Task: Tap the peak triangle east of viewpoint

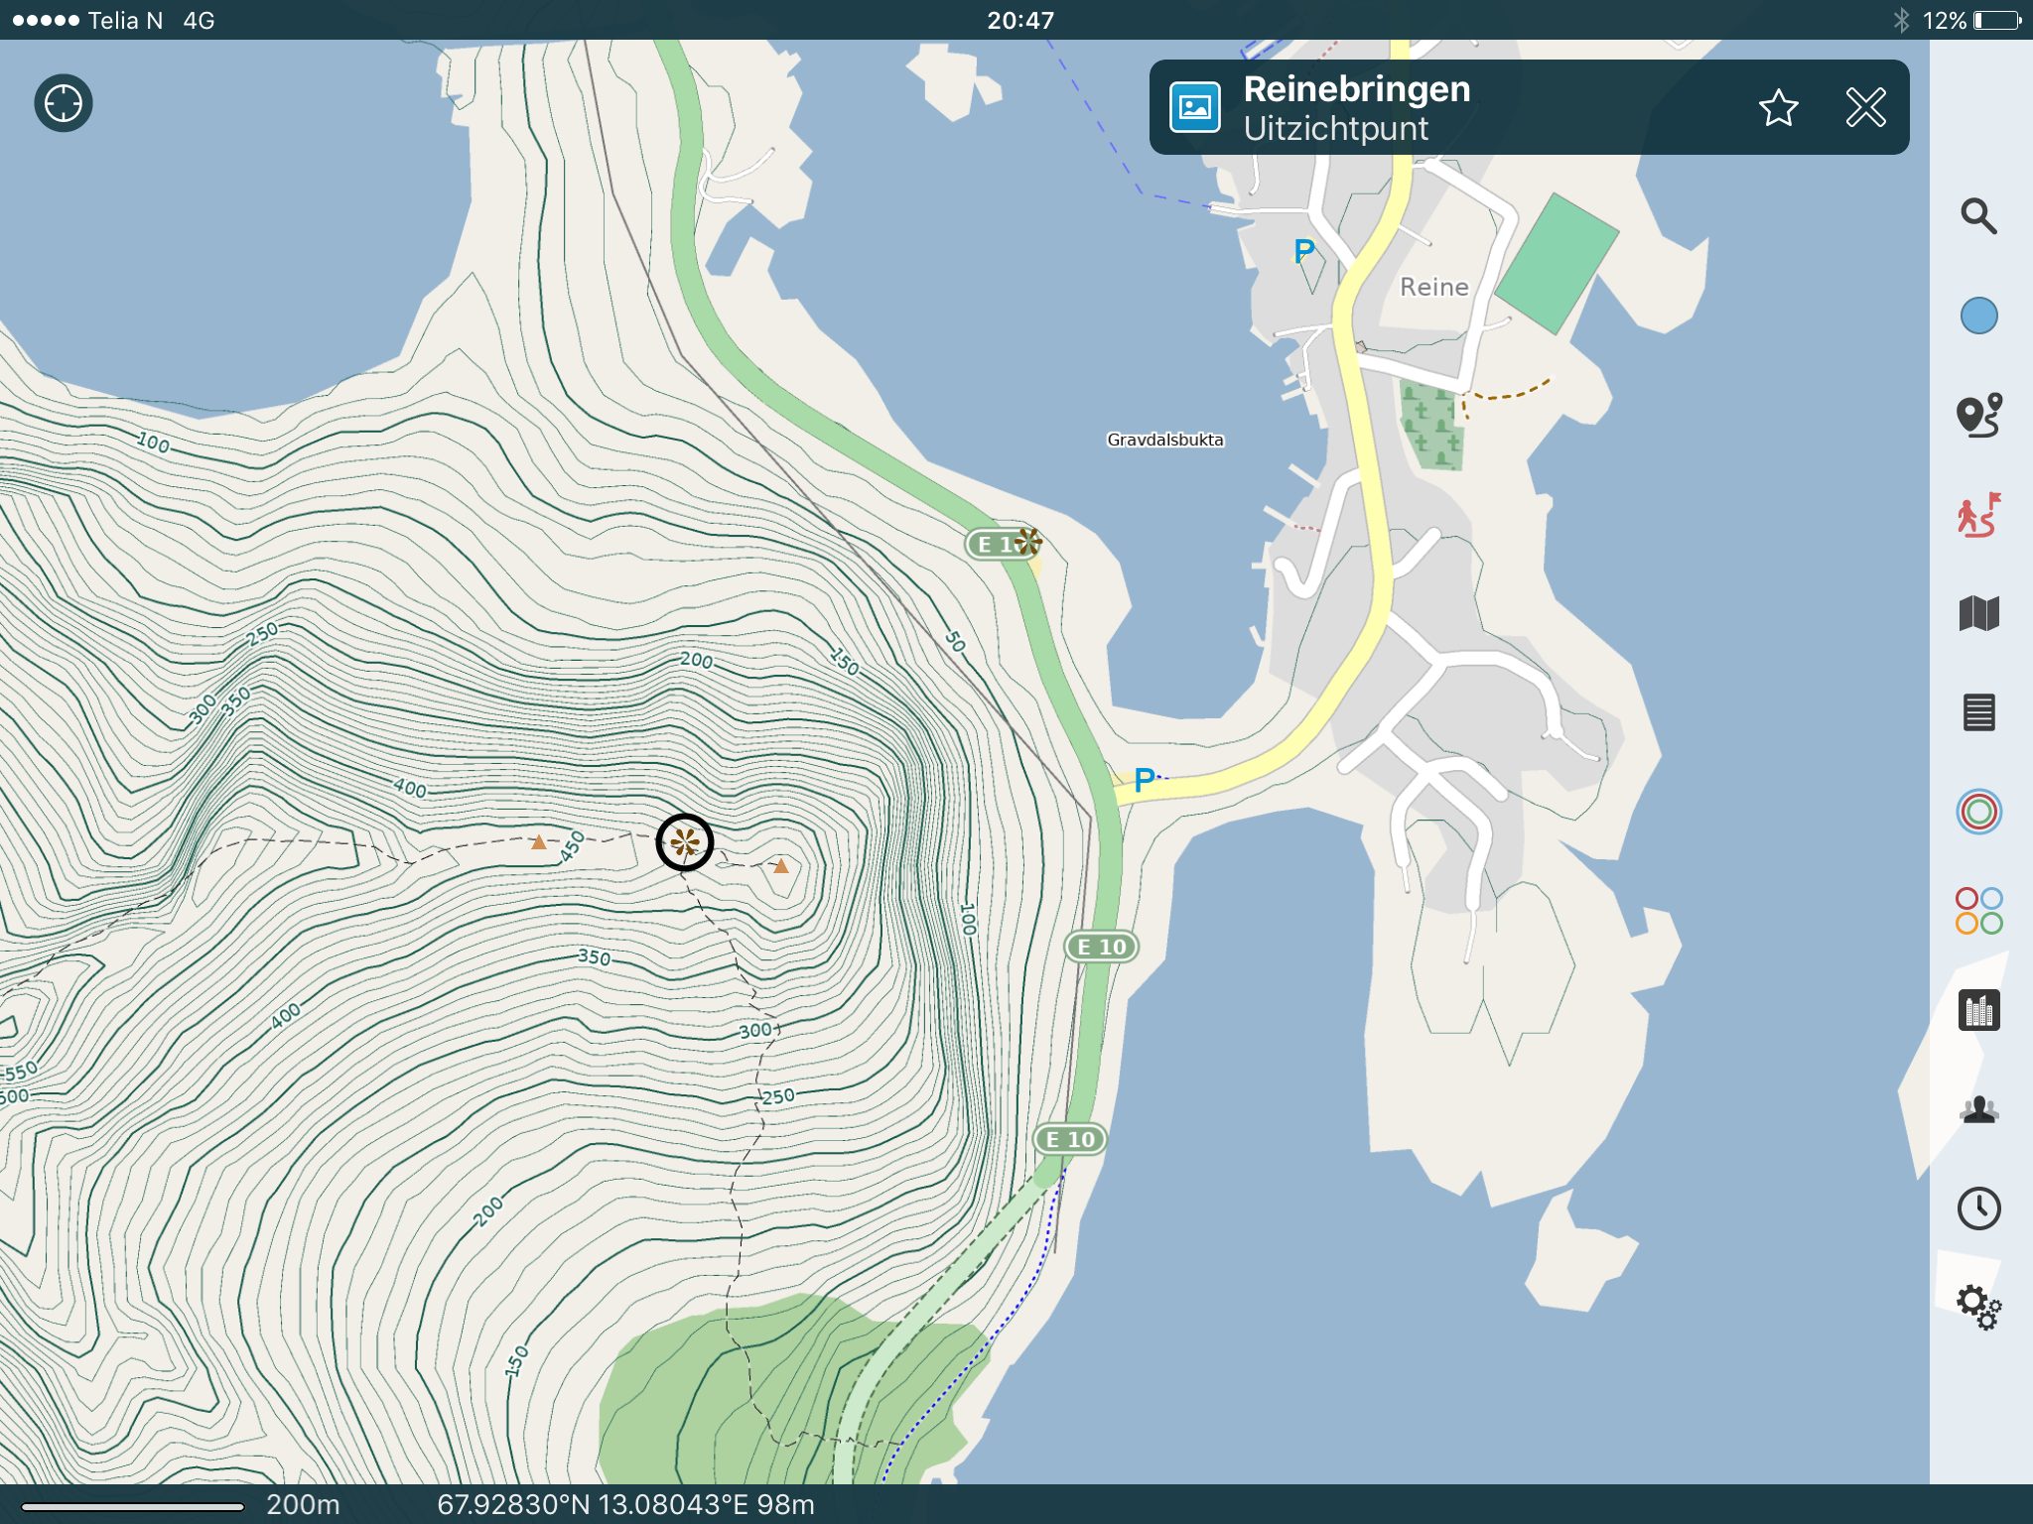Action: (781, 866)
